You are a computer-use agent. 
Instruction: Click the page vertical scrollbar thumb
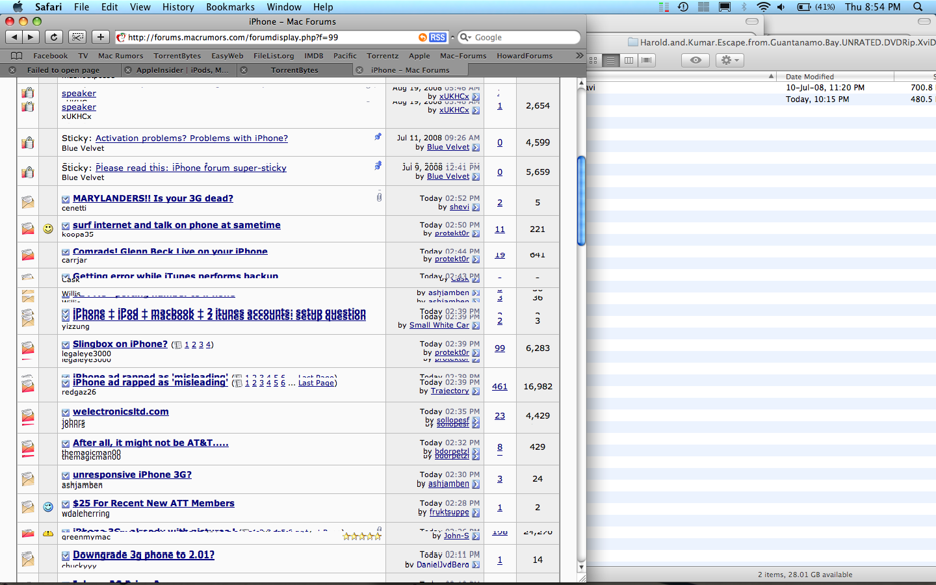[581, 201]
